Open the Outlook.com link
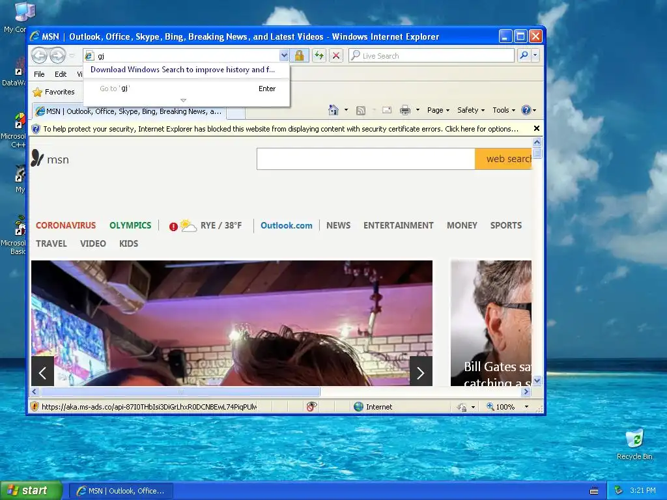The image size is (667, 500). tap(287, 225)
